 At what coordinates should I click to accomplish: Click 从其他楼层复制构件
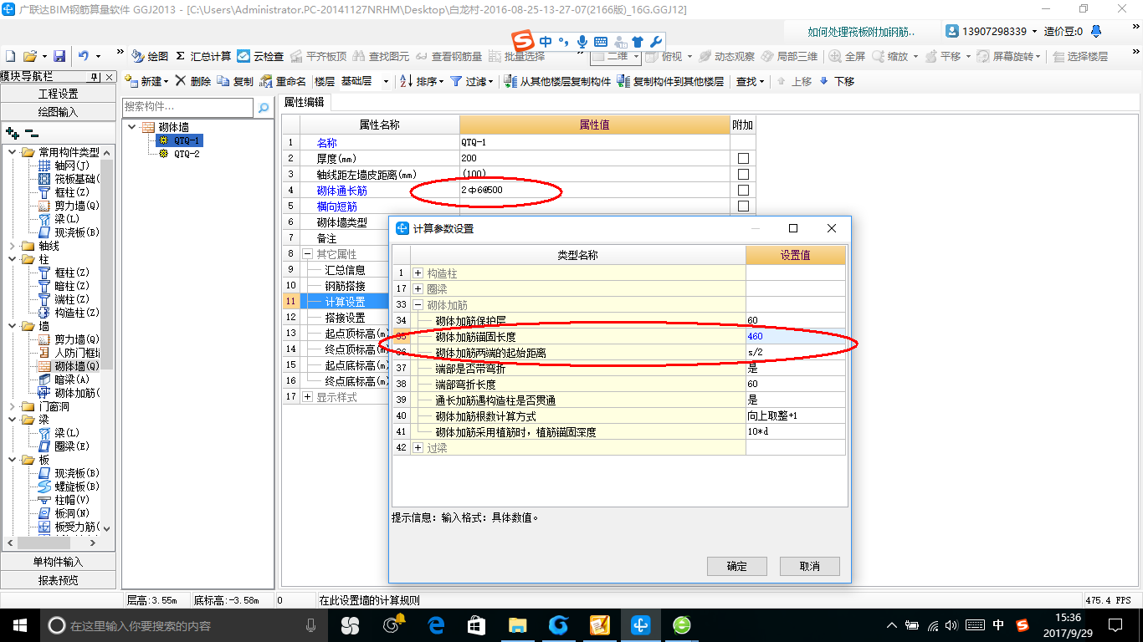pyautogui.click(x=556, y=81)
